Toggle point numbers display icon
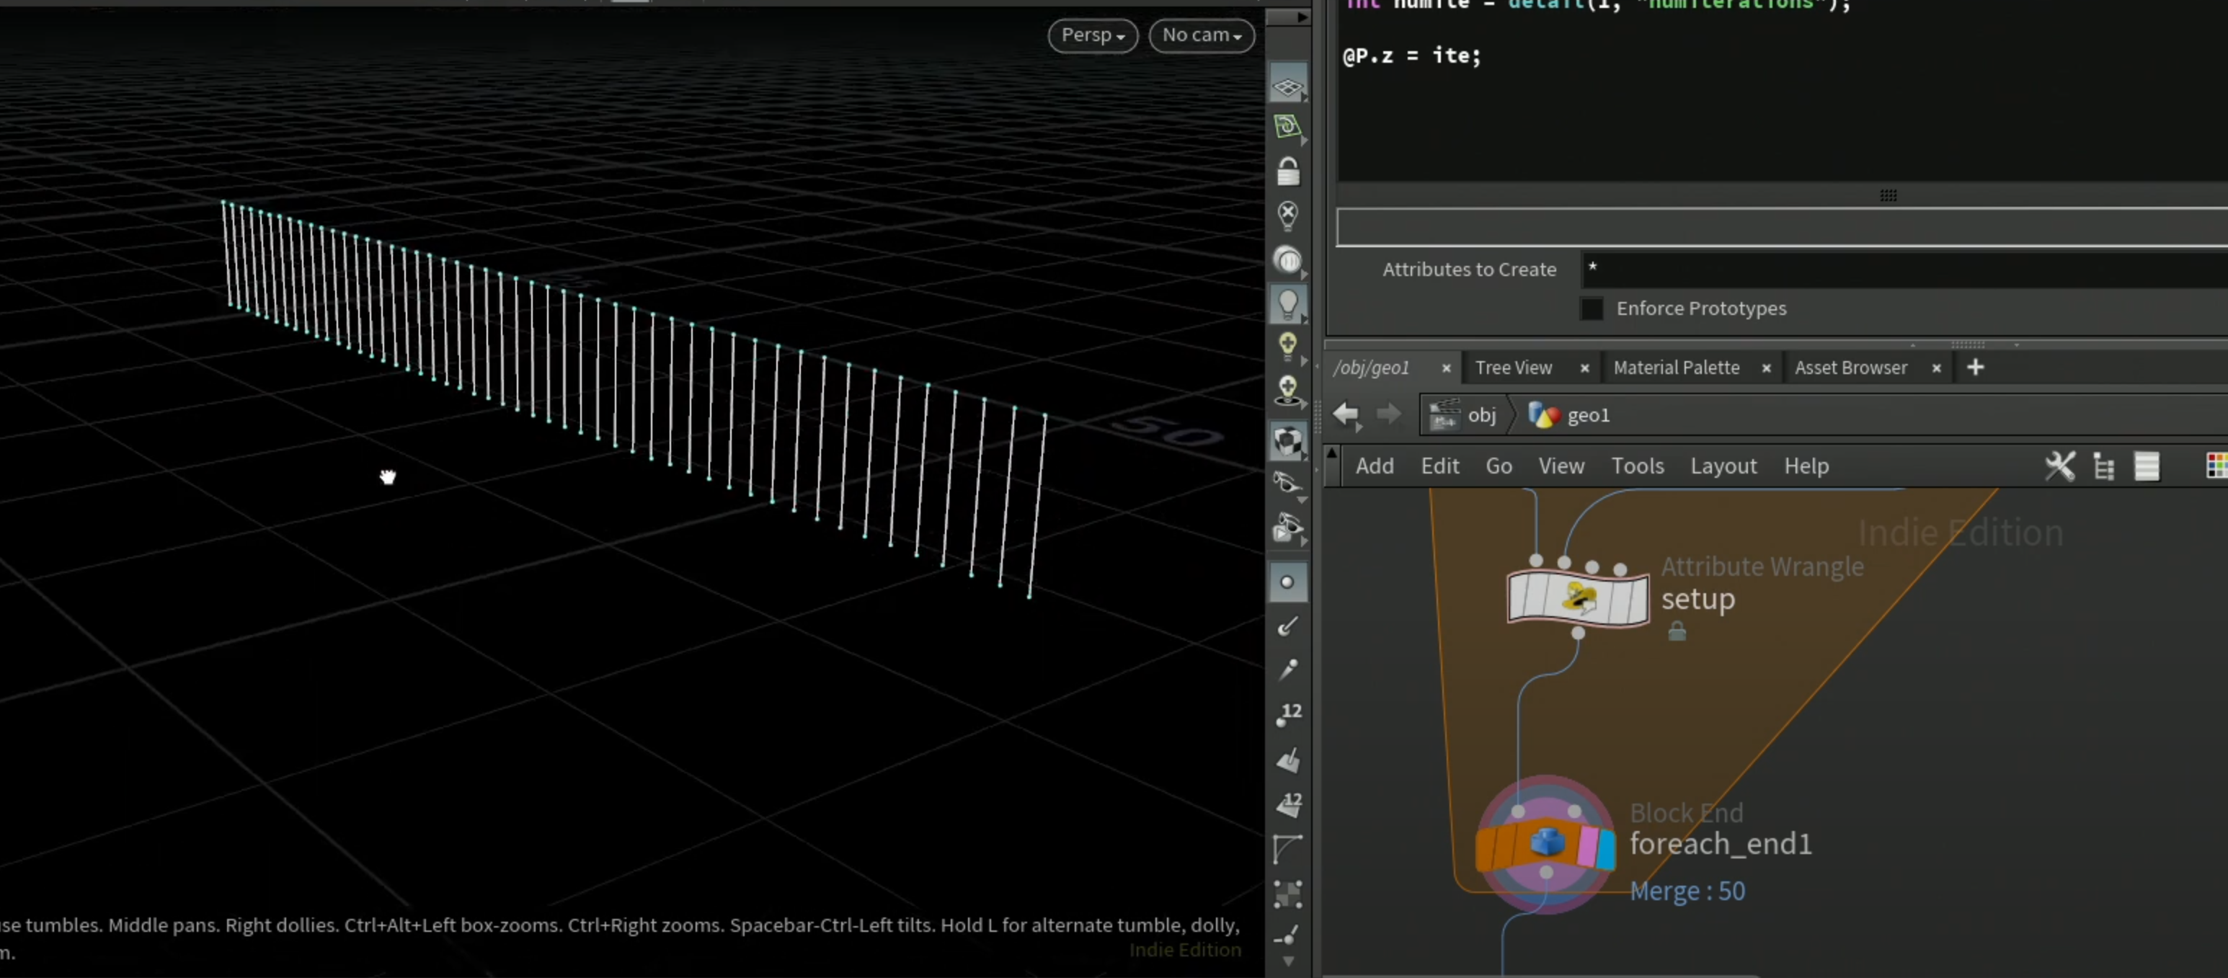The image size is (2228, 978). pyautogui.click(x=1288, y=714)
